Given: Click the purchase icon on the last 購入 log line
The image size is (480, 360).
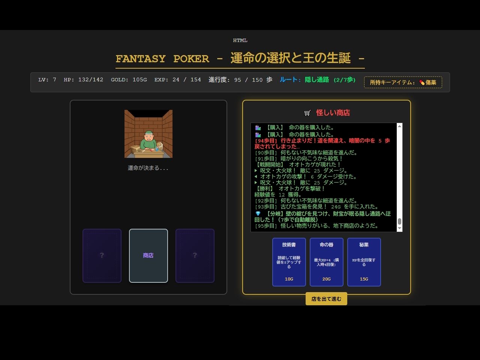Looking at the screenshot, I should point(258,135).
